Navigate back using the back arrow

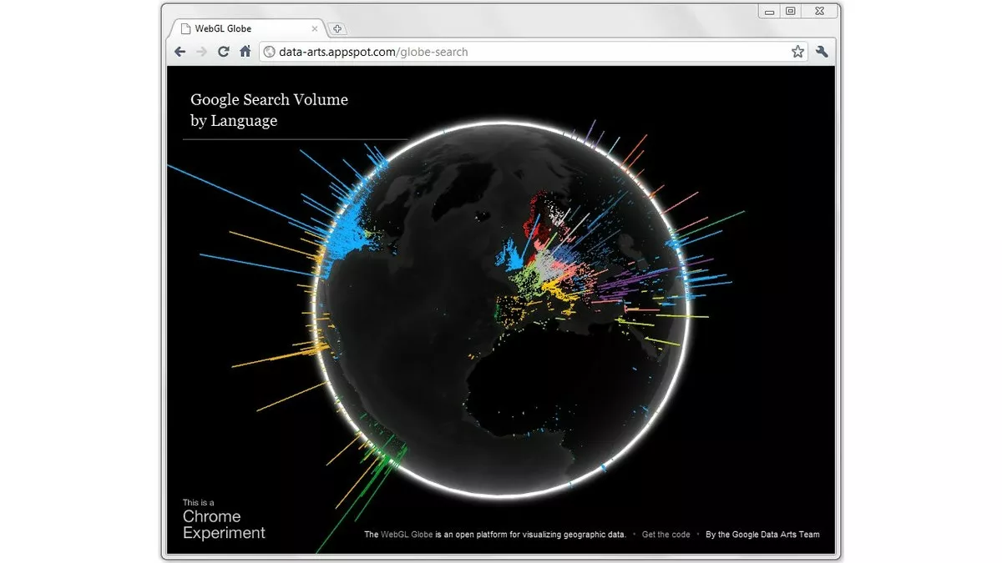[x=180, y=51]
